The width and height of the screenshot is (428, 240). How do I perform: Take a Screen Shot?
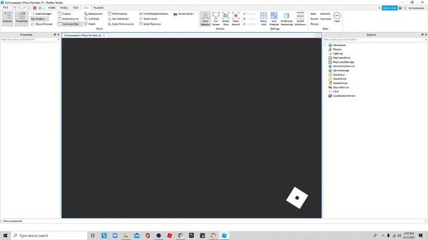point(226,19)
